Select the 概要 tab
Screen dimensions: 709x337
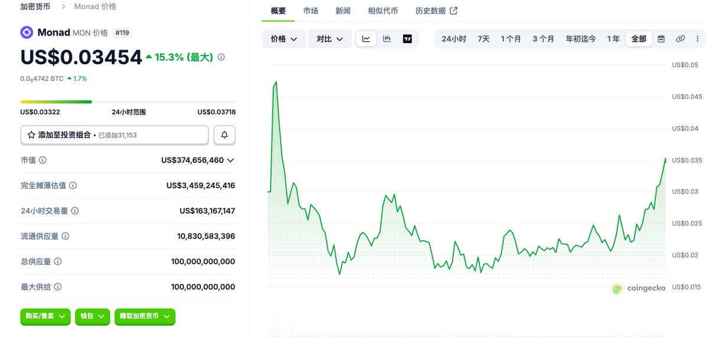[278, 11]
